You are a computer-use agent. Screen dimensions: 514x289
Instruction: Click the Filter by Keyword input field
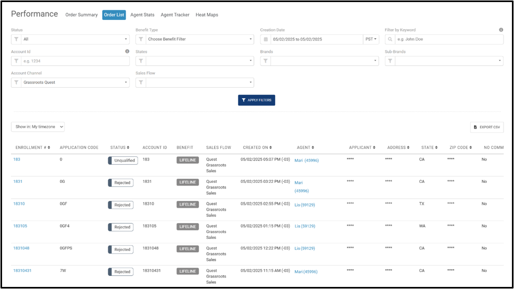point(449,39)
